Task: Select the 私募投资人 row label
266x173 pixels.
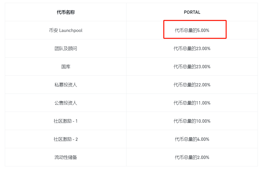Action: pyautogui.click(x=66, y=85)
